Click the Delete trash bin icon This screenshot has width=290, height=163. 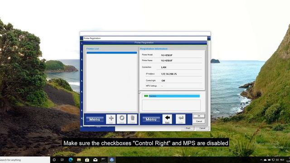132,119
